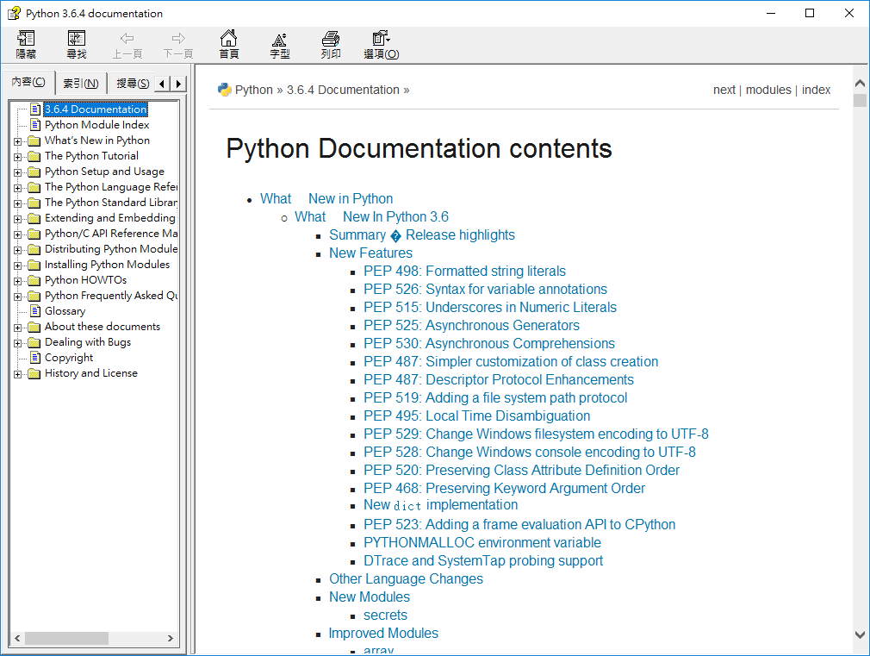The height and width of the screenshot is (656, 870).
Task: Maximize the Python documentation window
Action: [x=810, y=13]
